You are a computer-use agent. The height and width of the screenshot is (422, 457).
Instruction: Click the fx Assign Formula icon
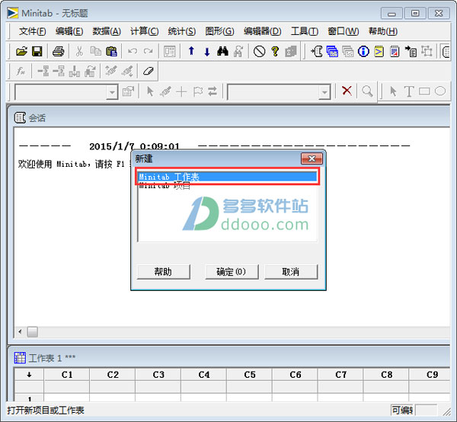pyautogui.click(x=21, y=71)
